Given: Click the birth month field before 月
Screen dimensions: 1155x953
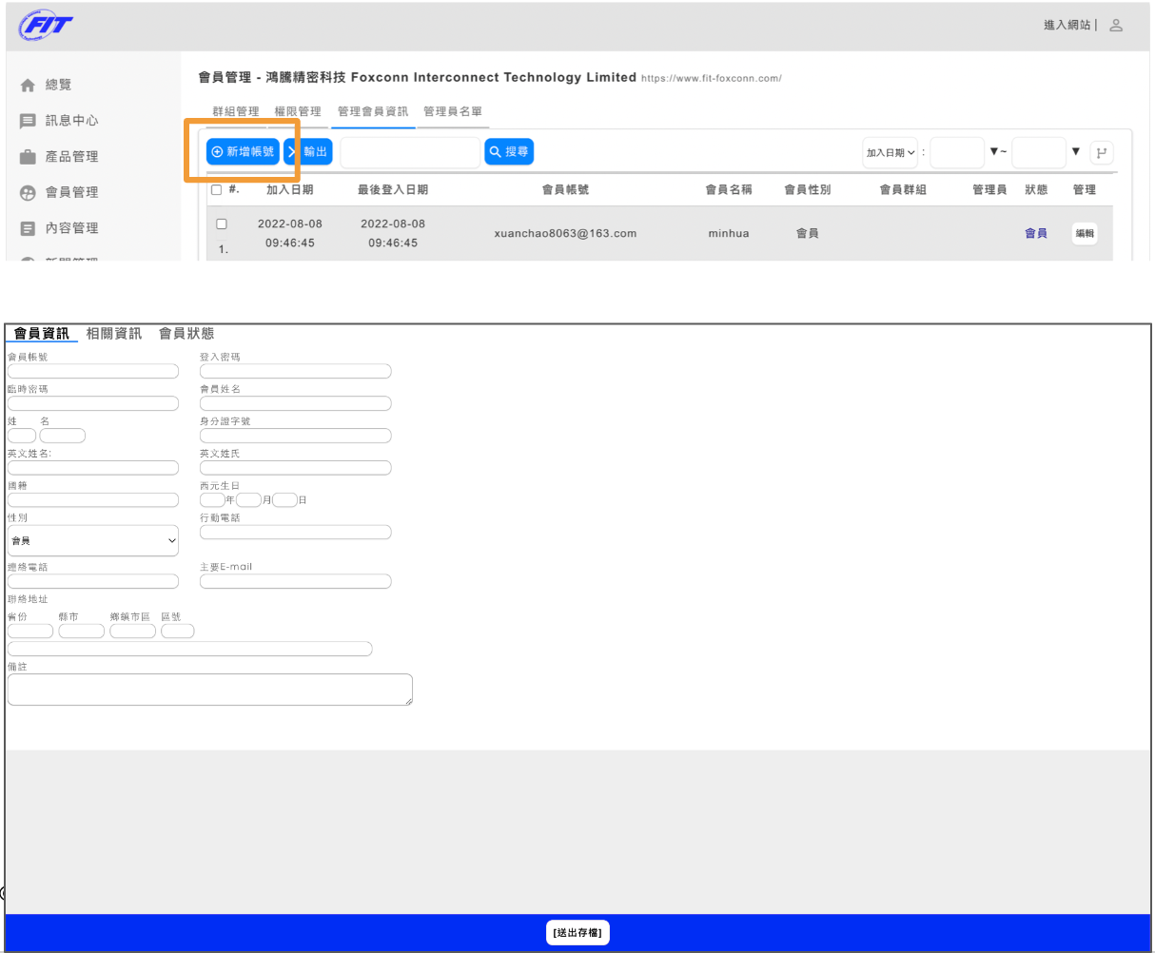Looking at the screenshot, I should (248, 500).
